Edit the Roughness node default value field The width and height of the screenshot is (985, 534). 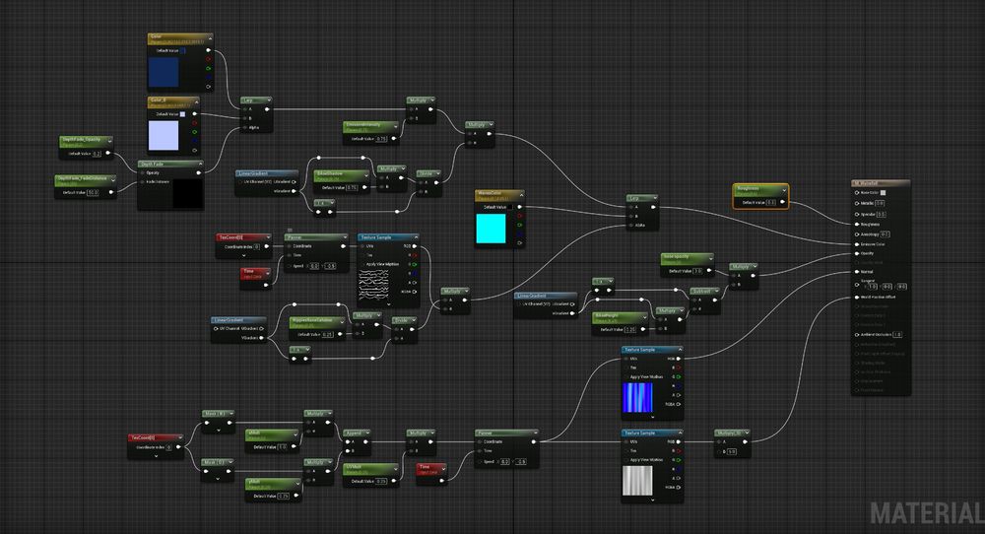(x=771, y=202)
